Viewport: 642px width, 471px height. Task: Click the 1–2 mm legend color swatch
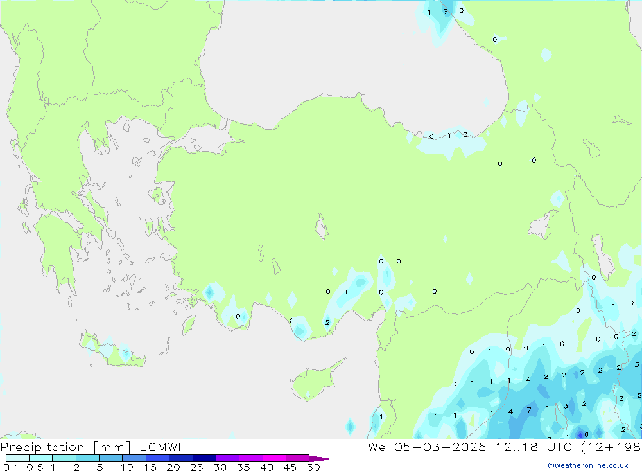pos(64,458)
